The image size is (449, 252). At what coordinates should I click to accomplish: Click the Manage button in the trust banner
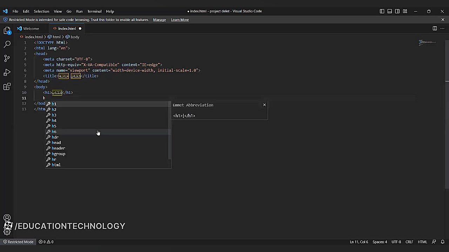(x=159, y=20)
